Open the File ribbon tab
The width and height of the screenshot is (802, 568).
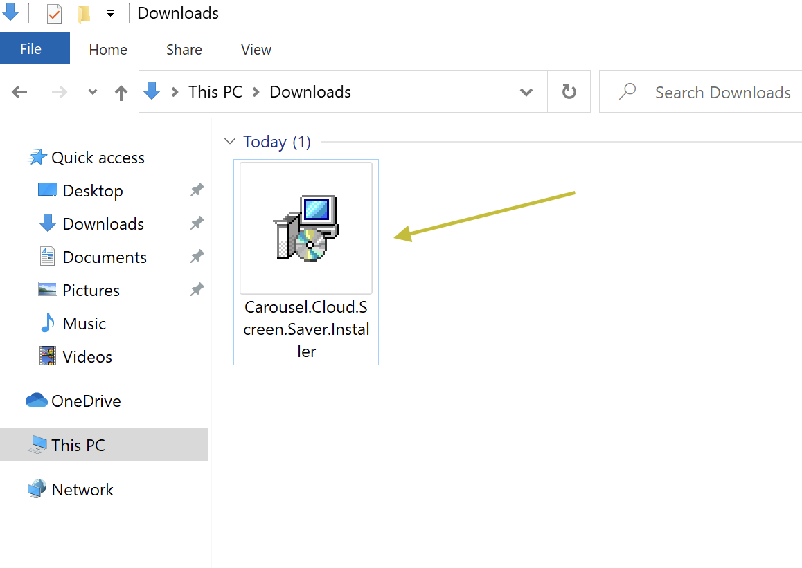tap(35, 48)
